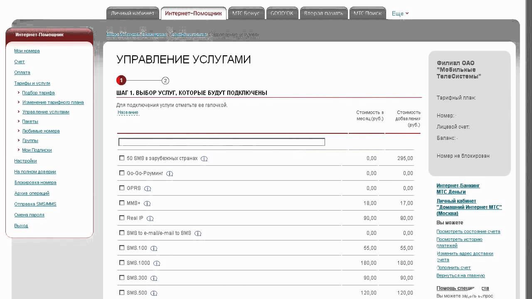Open info icon next to SMS.500
This screenshot has height=299, width=532.
click(x=154, y=293)
